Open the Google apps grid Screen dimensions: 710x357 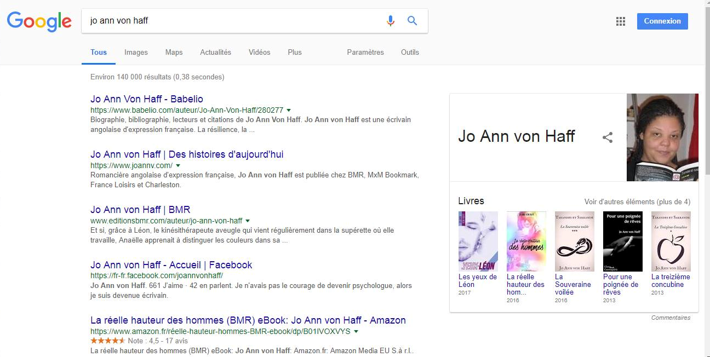pos(621,21)
